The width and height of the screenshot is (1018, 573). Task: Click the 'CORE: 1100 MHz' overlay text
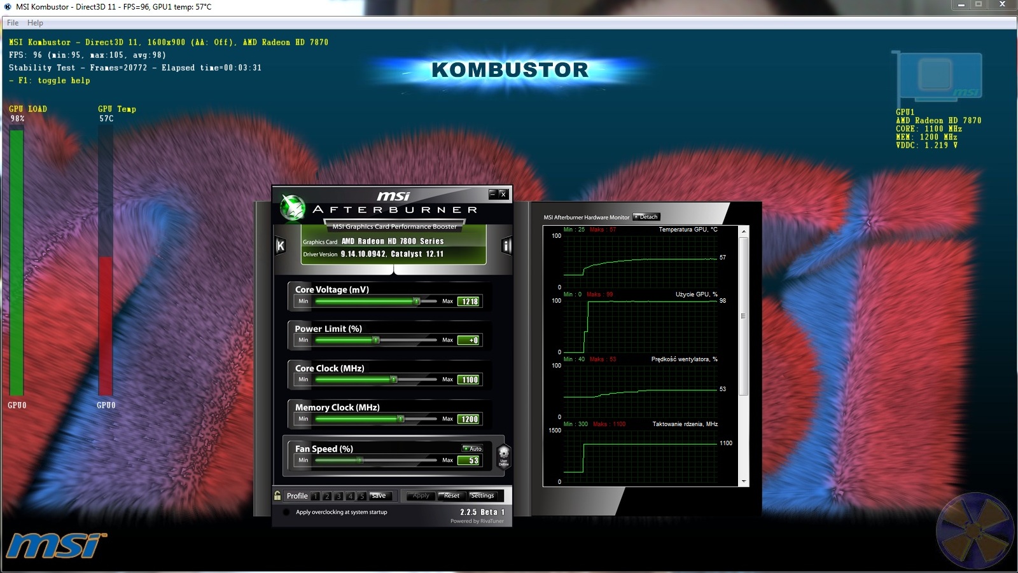929,128
